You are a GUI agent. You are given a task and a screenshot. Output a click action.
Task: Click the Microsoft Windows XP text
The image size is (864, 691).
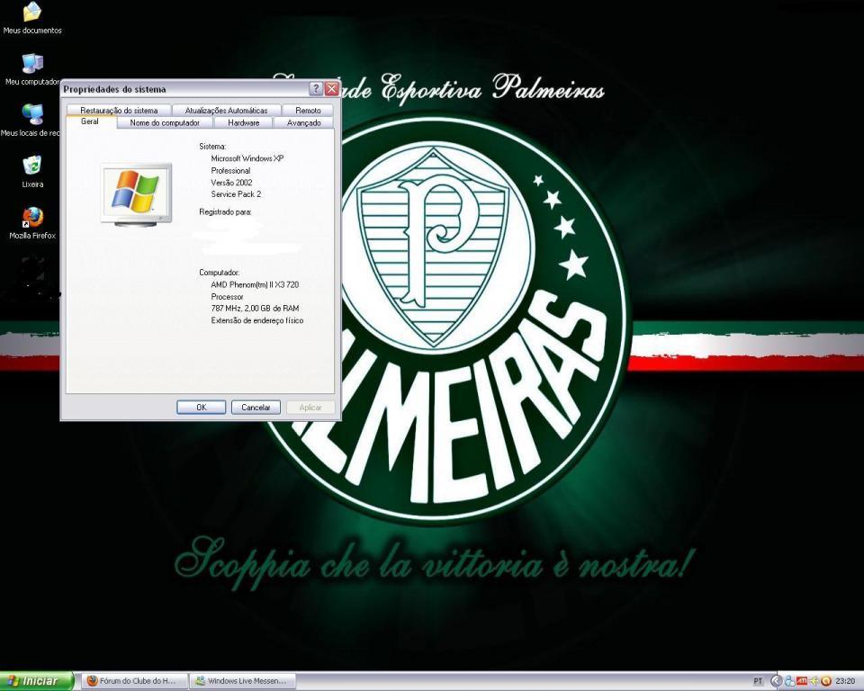(247, 158)
